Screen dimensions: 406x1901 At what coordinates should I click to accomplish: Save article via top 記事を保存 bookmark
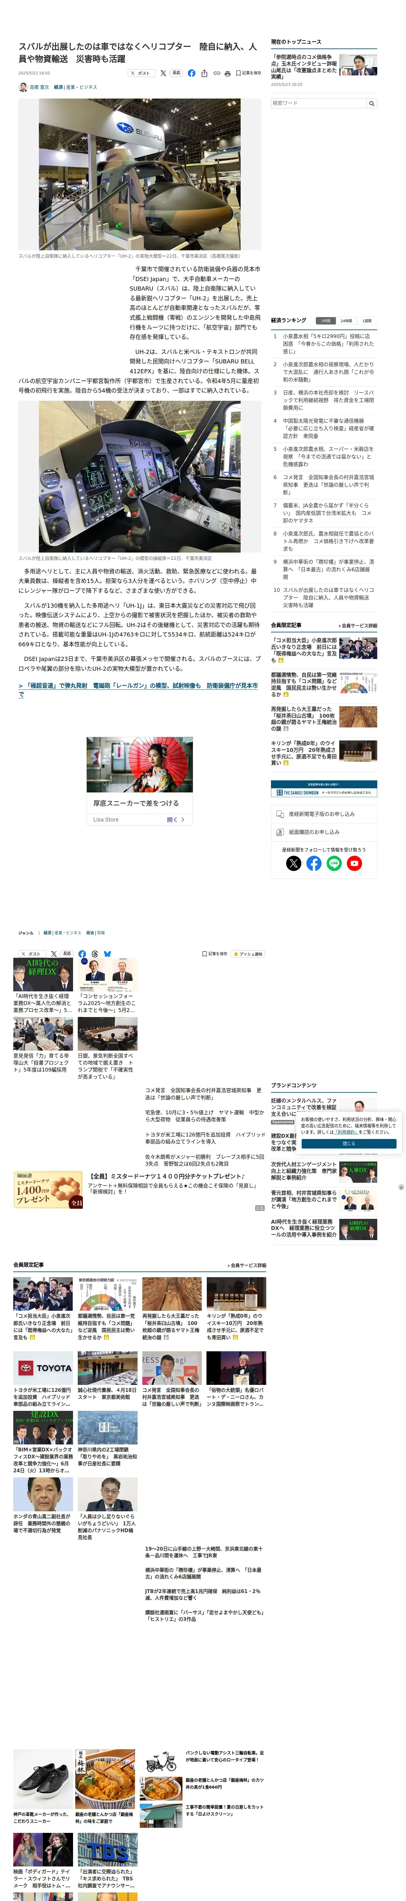(248, 73)
